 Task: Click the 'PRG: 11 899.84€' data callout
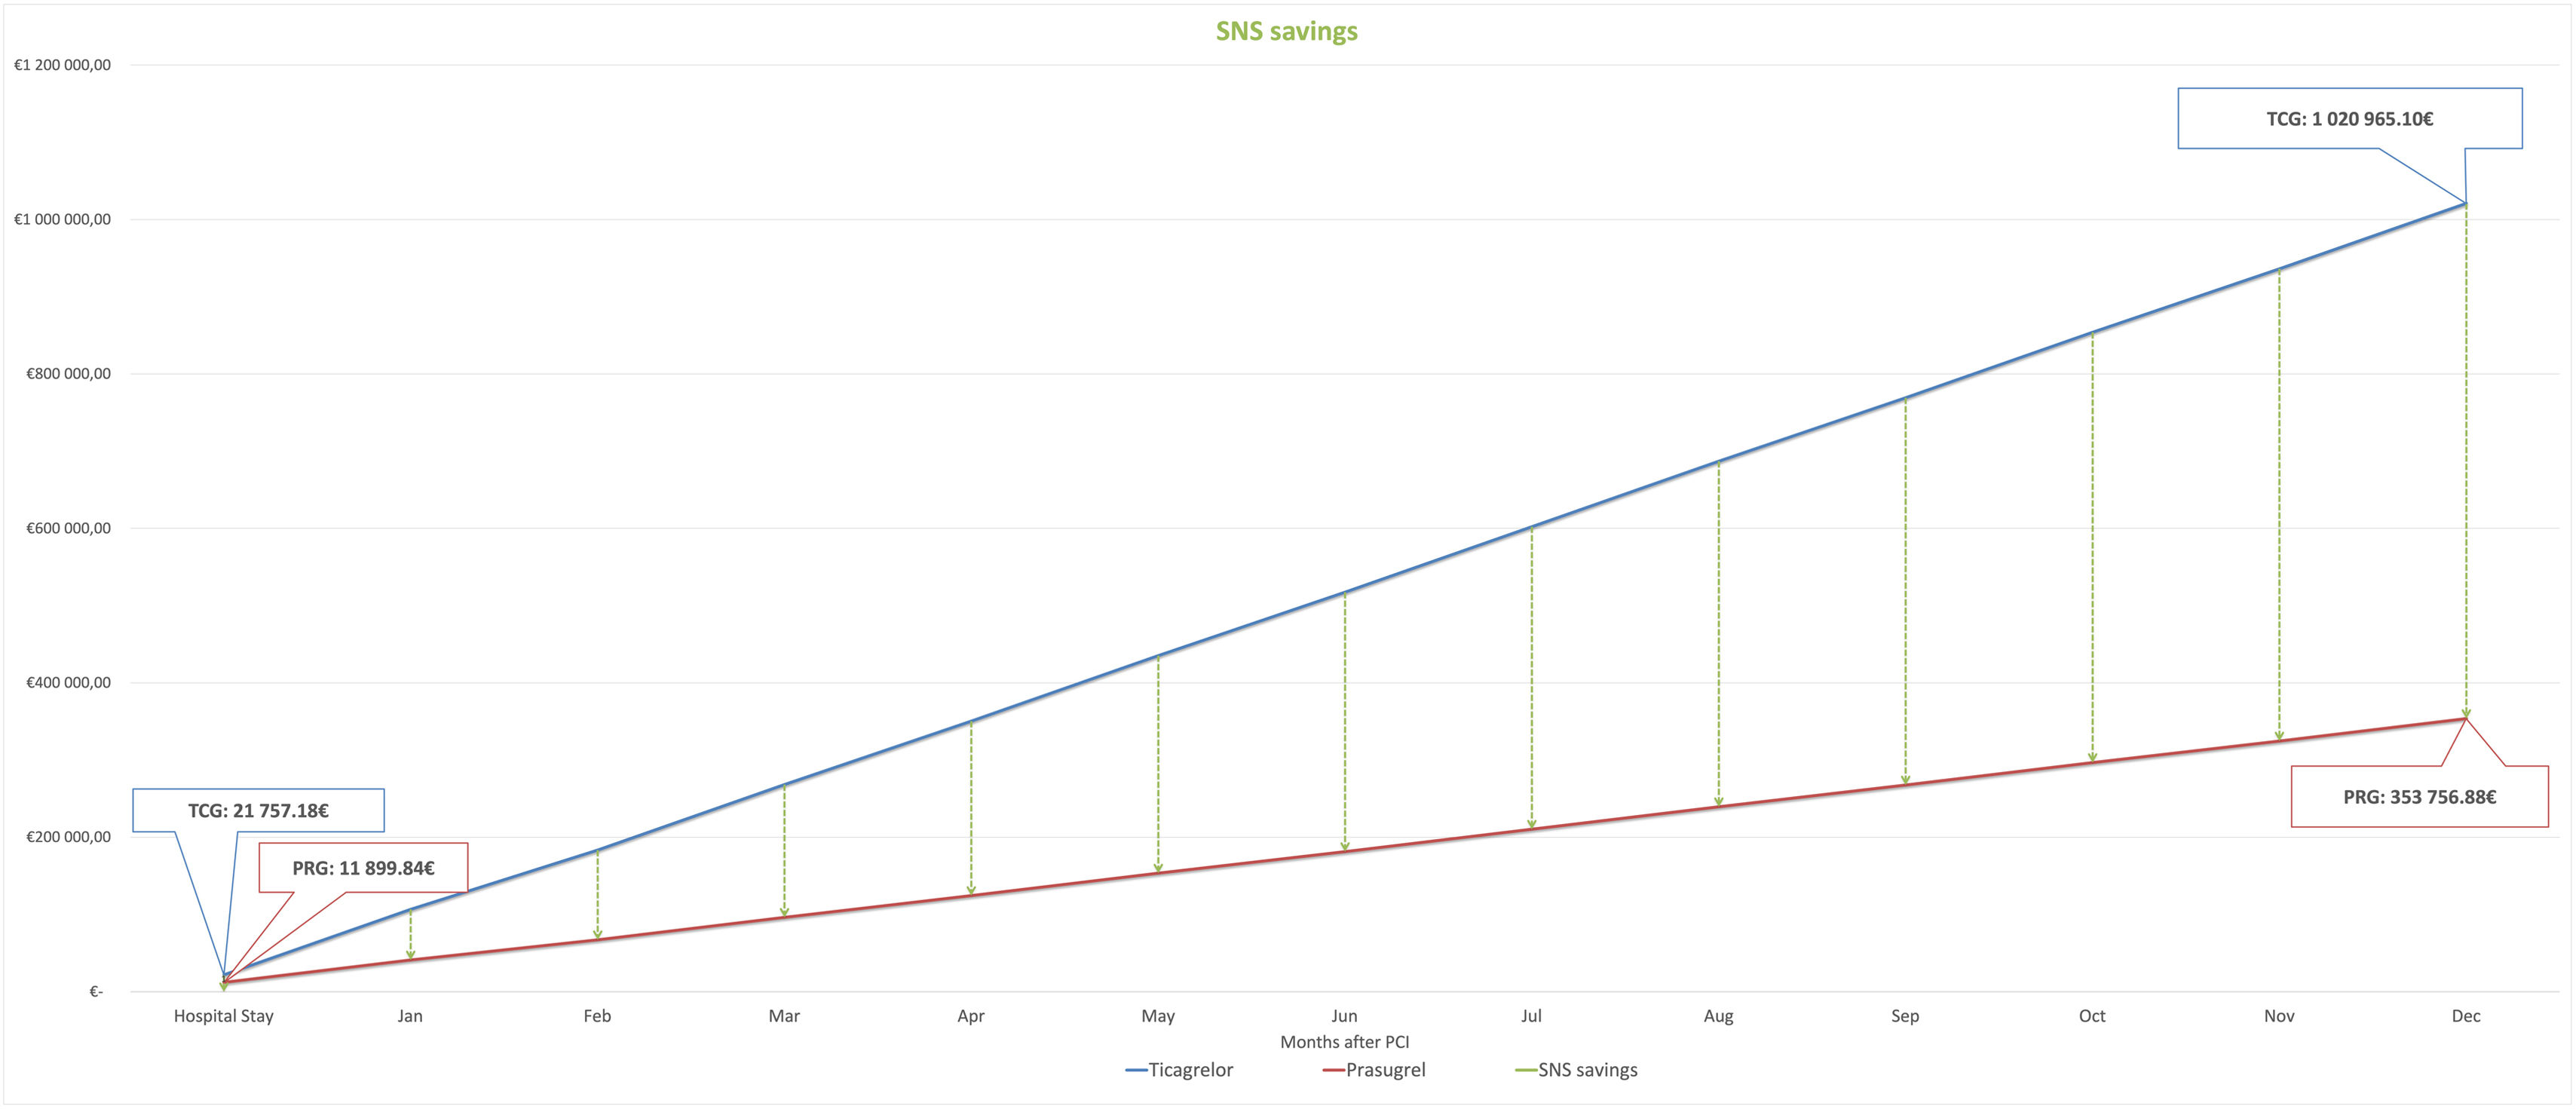pos(363,868)
